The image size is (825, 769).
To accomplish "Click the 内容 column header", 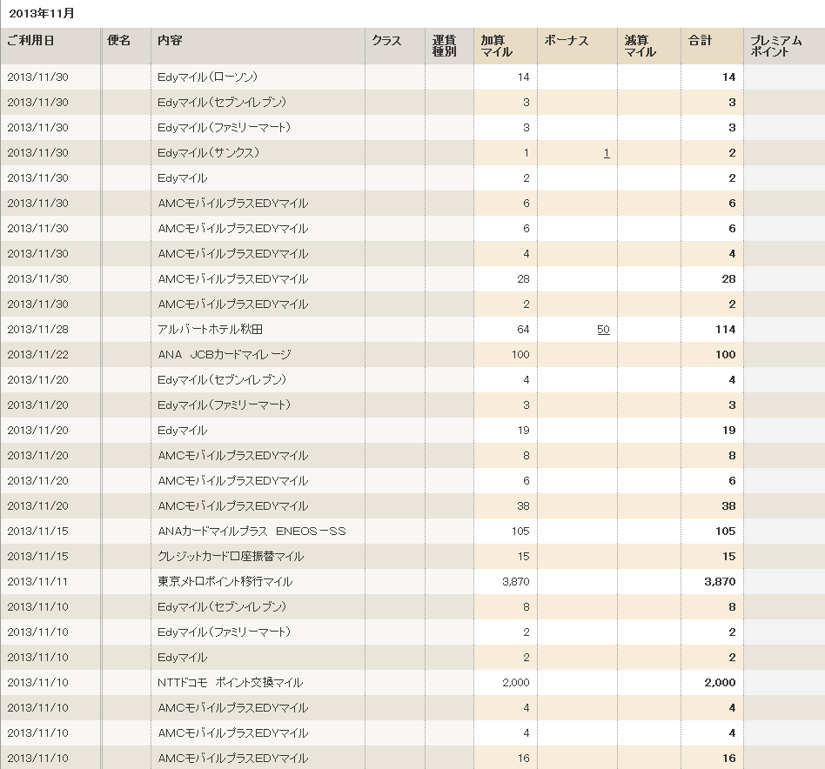I will click(170, 41).
